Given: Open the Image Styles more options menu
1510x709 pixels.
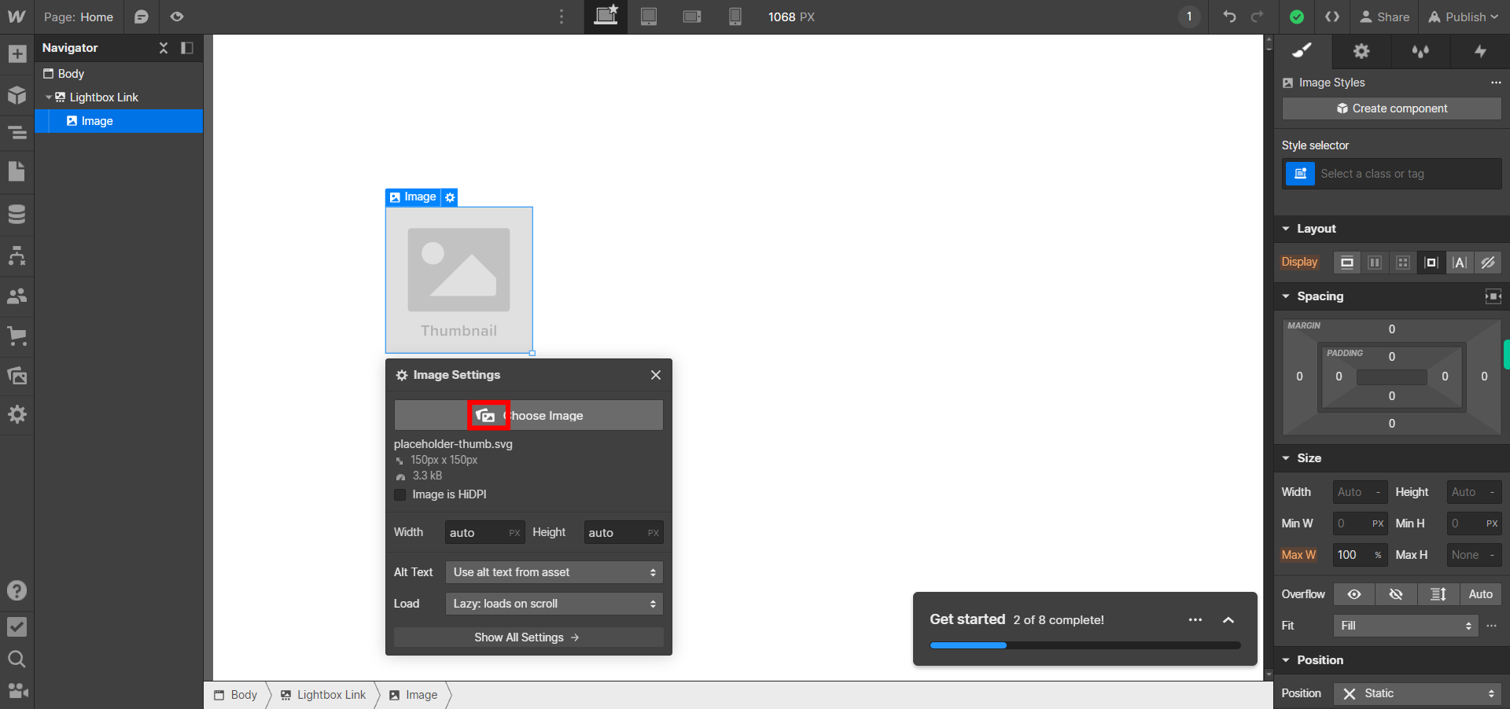Looking at the screenshot, I should (1496, 83).
